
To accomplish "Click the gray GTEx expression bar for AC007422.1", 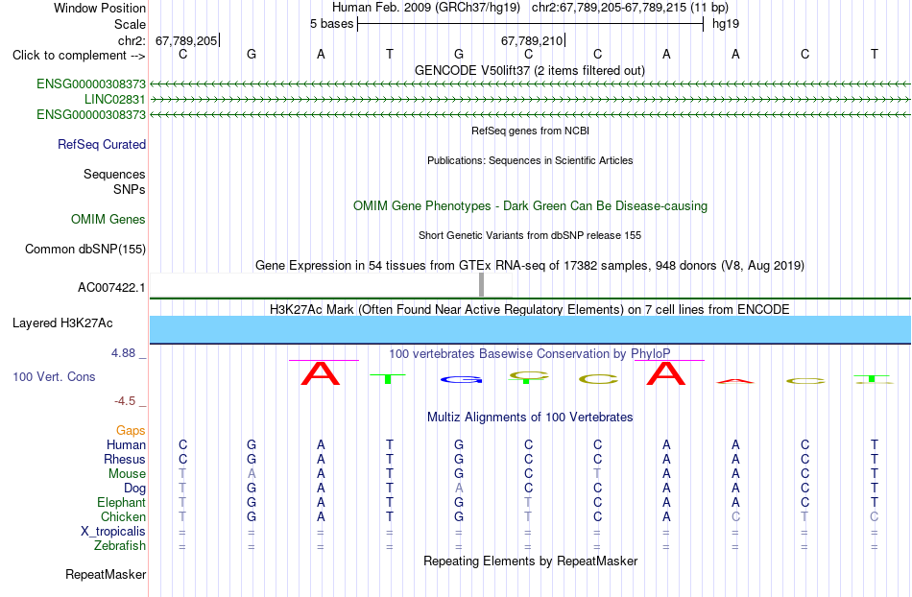I will coord(481,285).
